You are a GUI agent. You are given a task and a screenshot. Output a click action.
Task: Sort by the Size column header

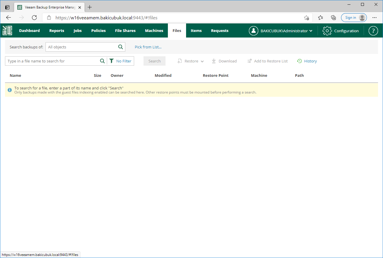(97, 75)
